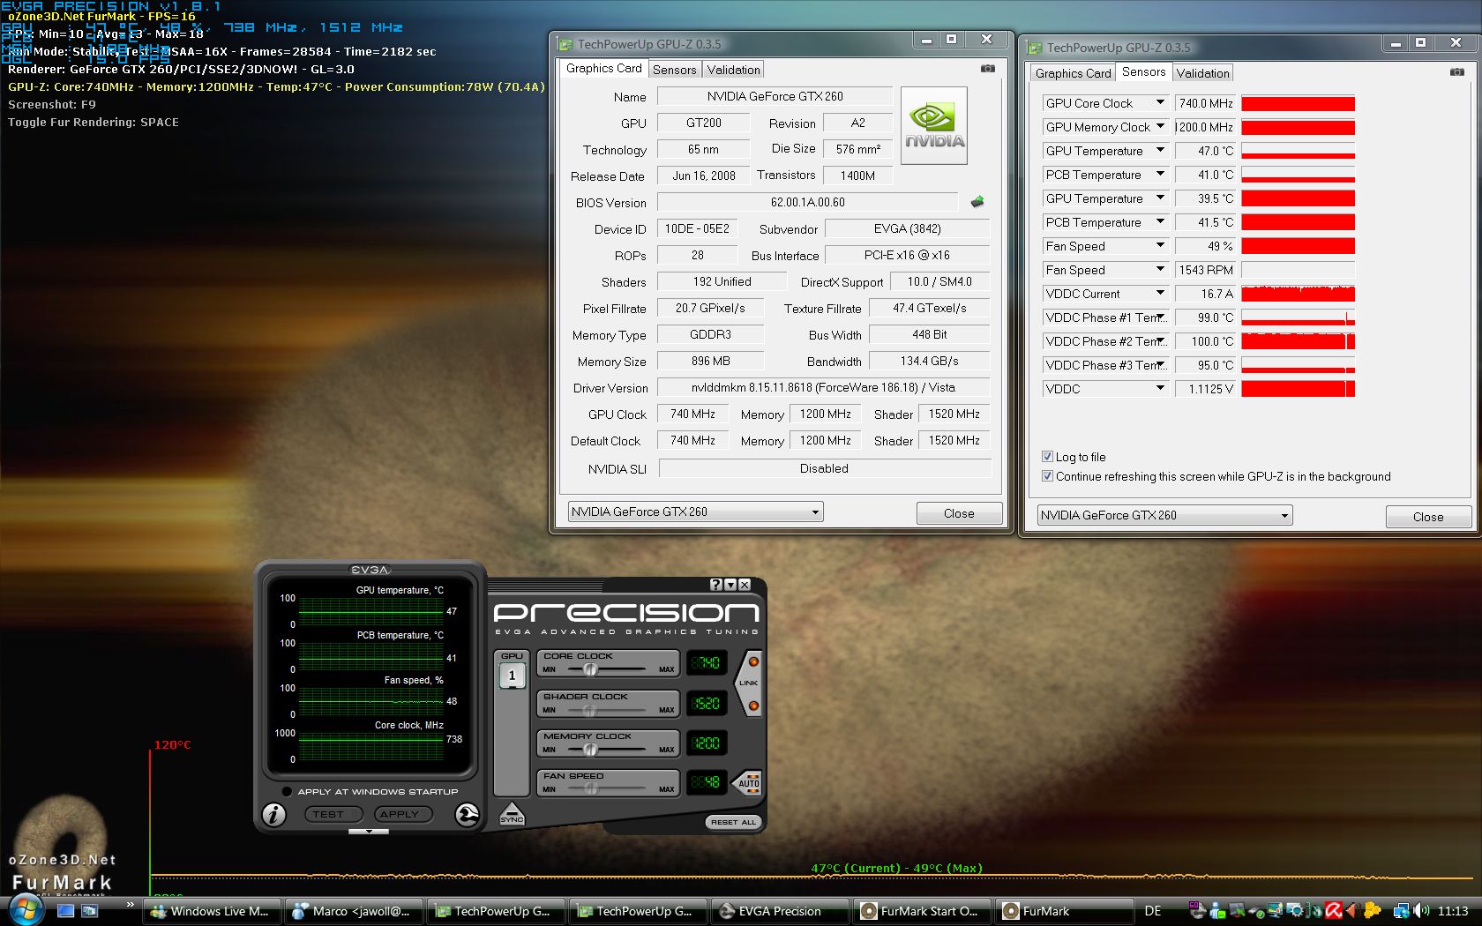Select Graphics Card tab in left GPU-Z window
This screenshot has height=926, width=1482.
pos(604,68)
